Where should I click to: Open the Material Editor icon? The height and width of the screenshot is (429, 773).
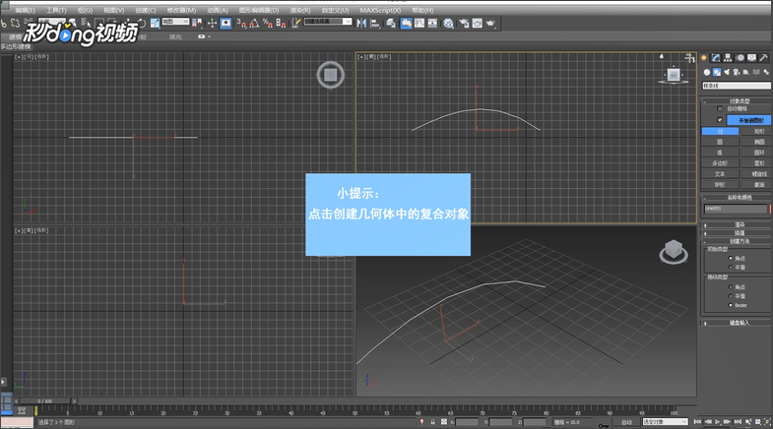click(448, 23)
